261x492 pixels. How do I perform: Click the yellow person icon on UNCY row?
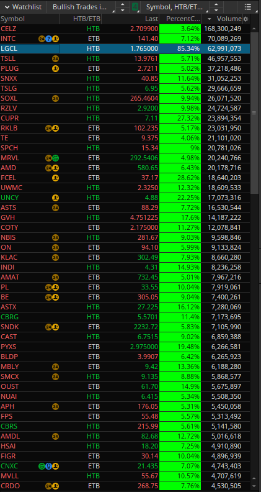(x=55, y=198)
